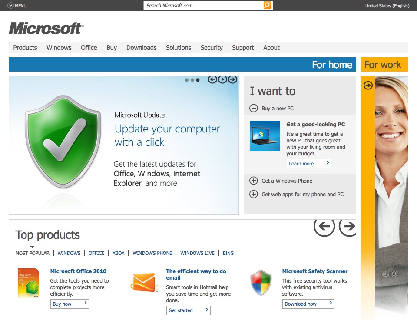Focus the Search Microsoft.com input field

(203, 6)
